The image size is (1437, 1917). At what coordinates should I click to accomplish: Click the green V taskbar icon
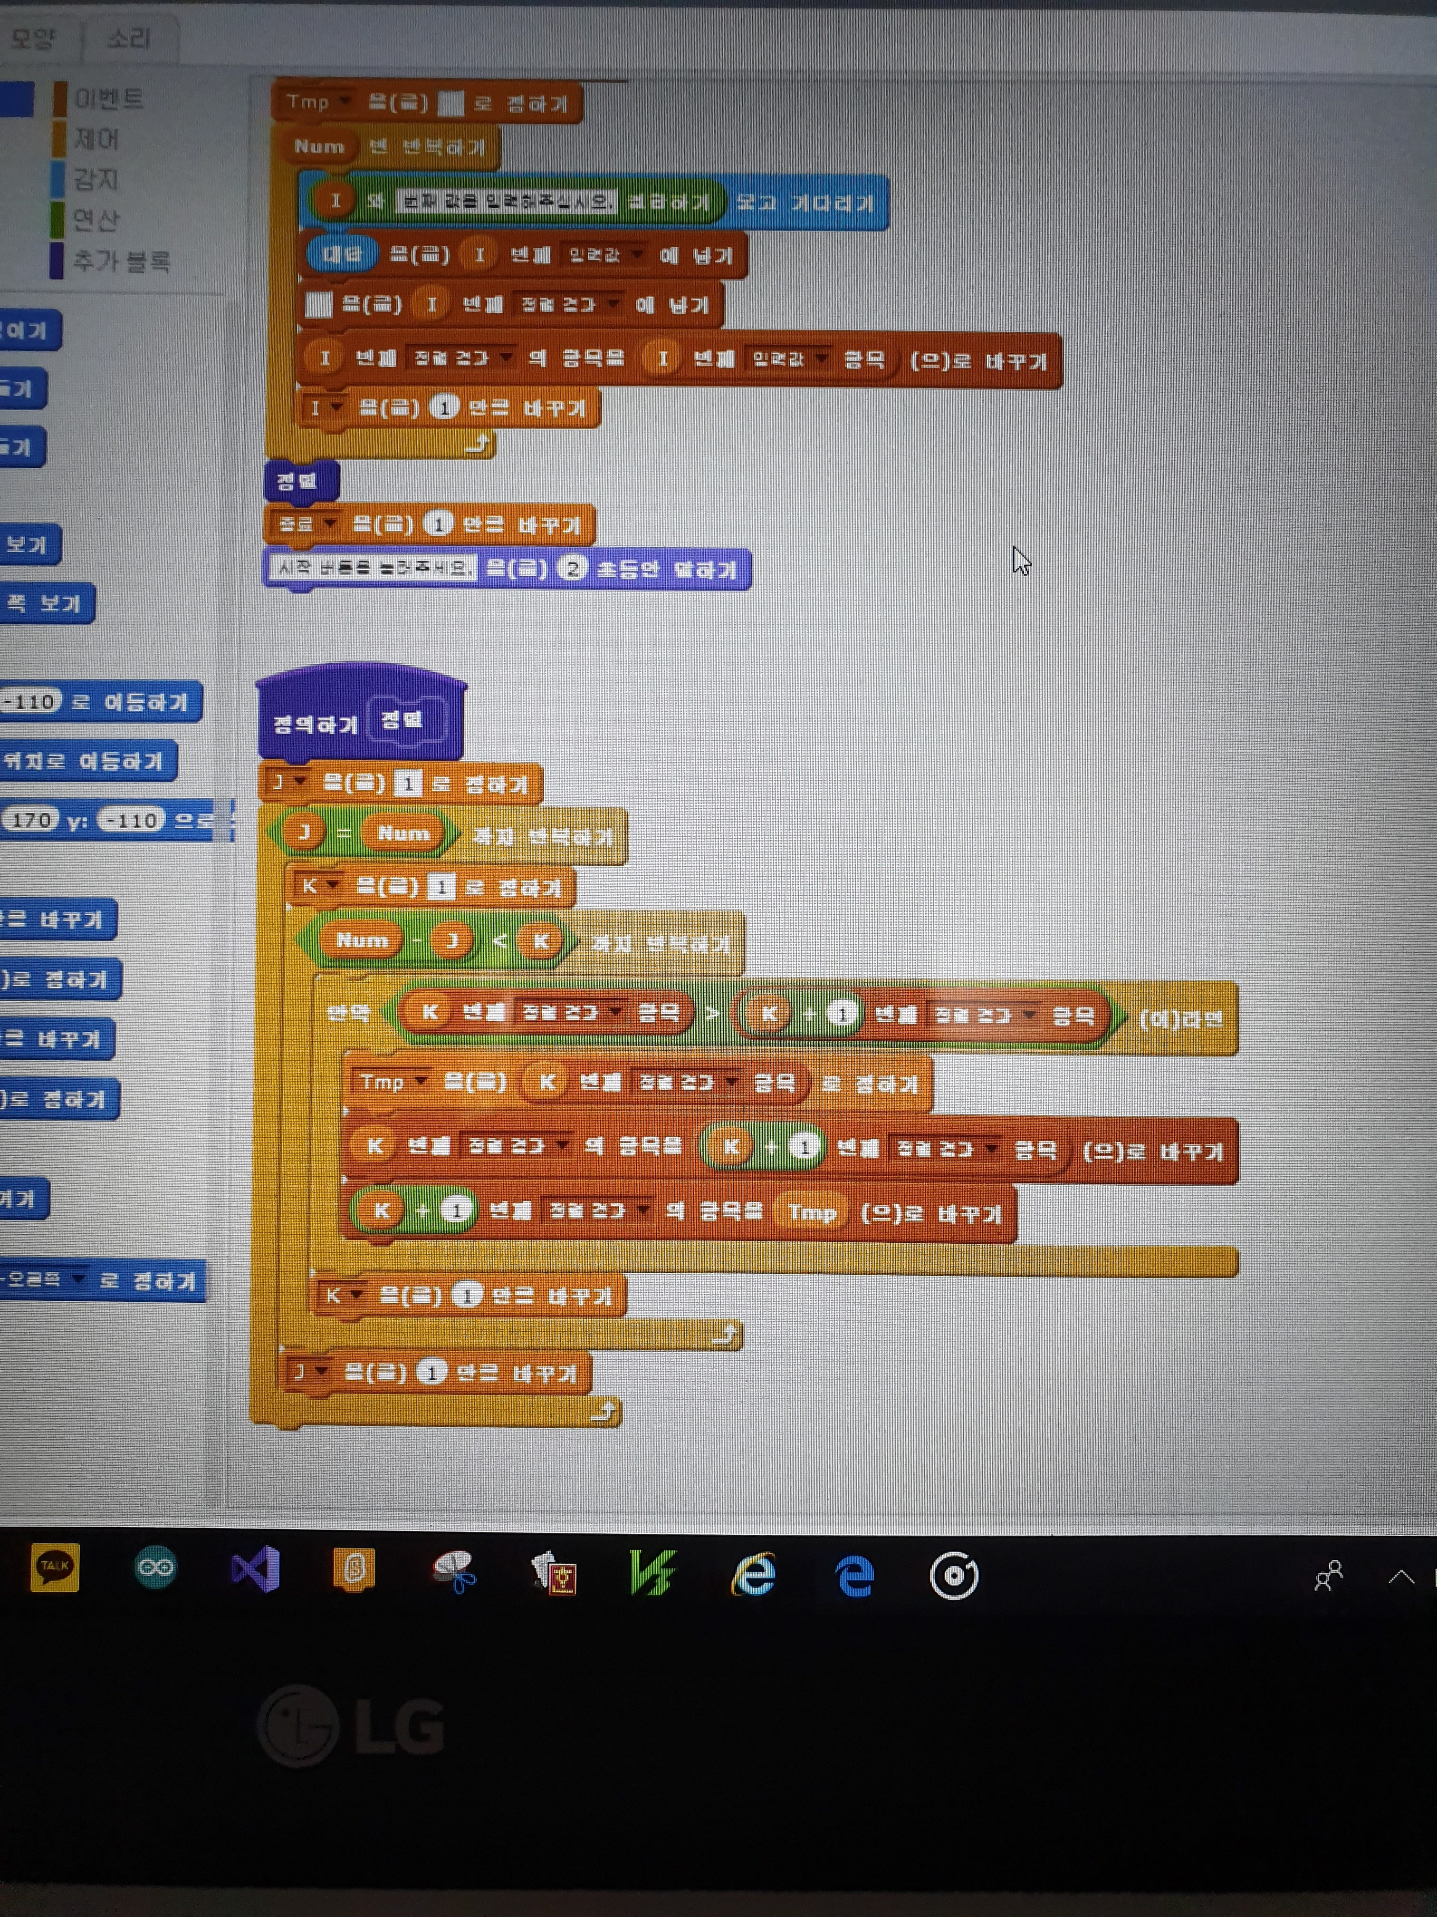coord(653,1573)
